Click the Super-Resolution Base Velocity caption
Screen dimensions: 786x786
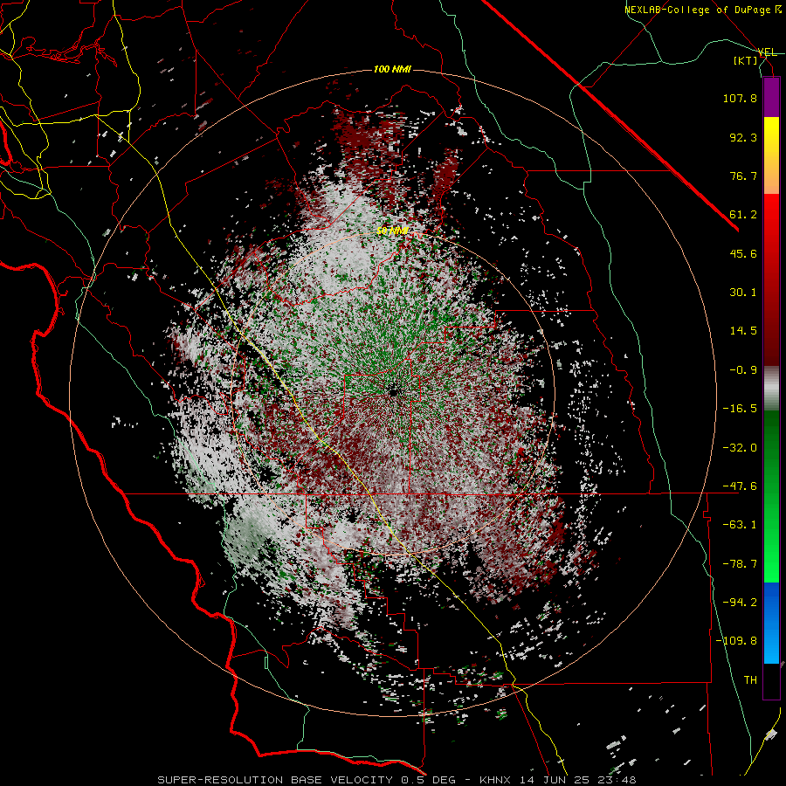[396, 780]
